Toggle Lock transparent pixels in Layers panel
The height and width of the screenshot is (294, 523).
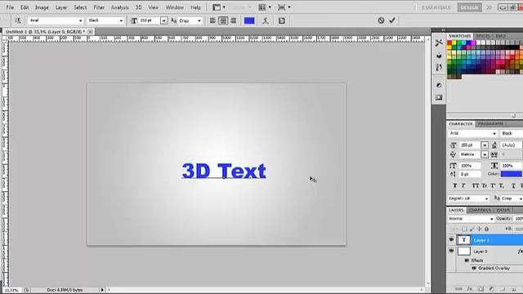[x=464, y=229]
